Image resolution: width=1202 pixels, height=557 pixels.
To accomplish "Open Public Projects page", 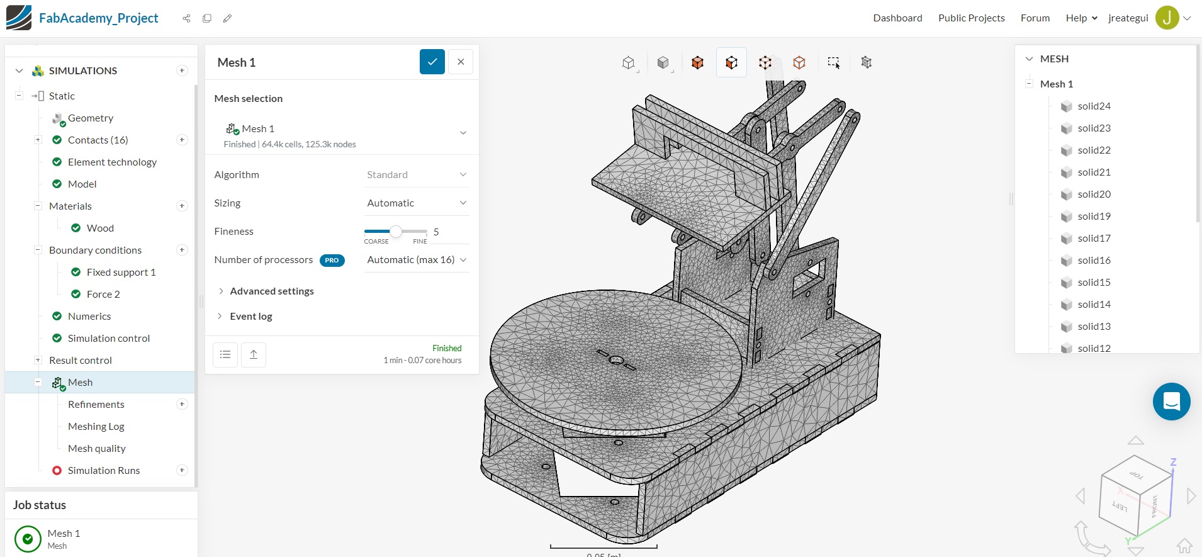I will click(x=971, y=18).
